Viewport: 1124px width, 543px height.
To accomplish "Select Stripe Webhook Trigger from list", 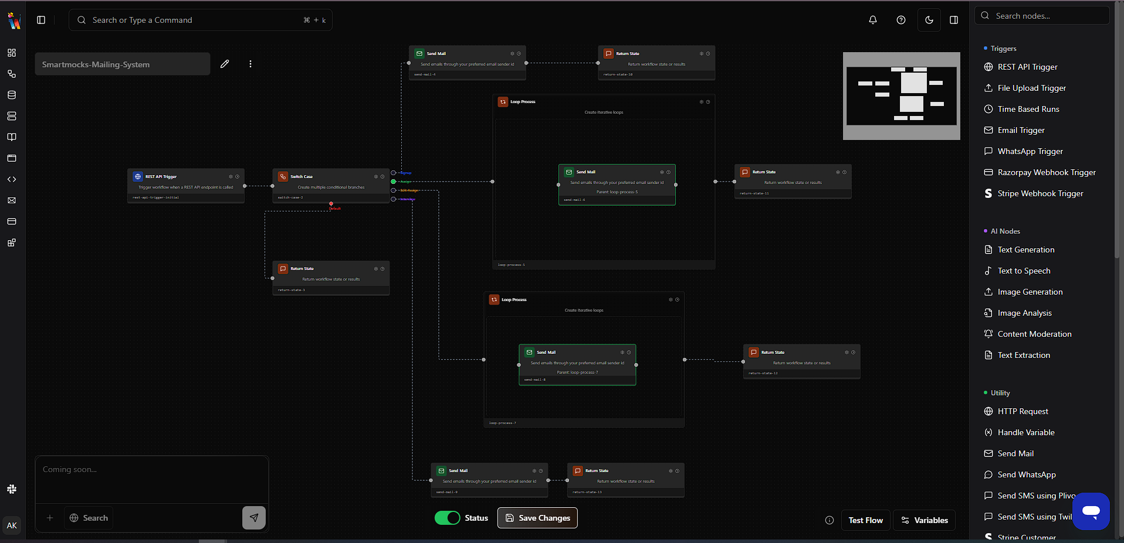I will point(1040,193).
